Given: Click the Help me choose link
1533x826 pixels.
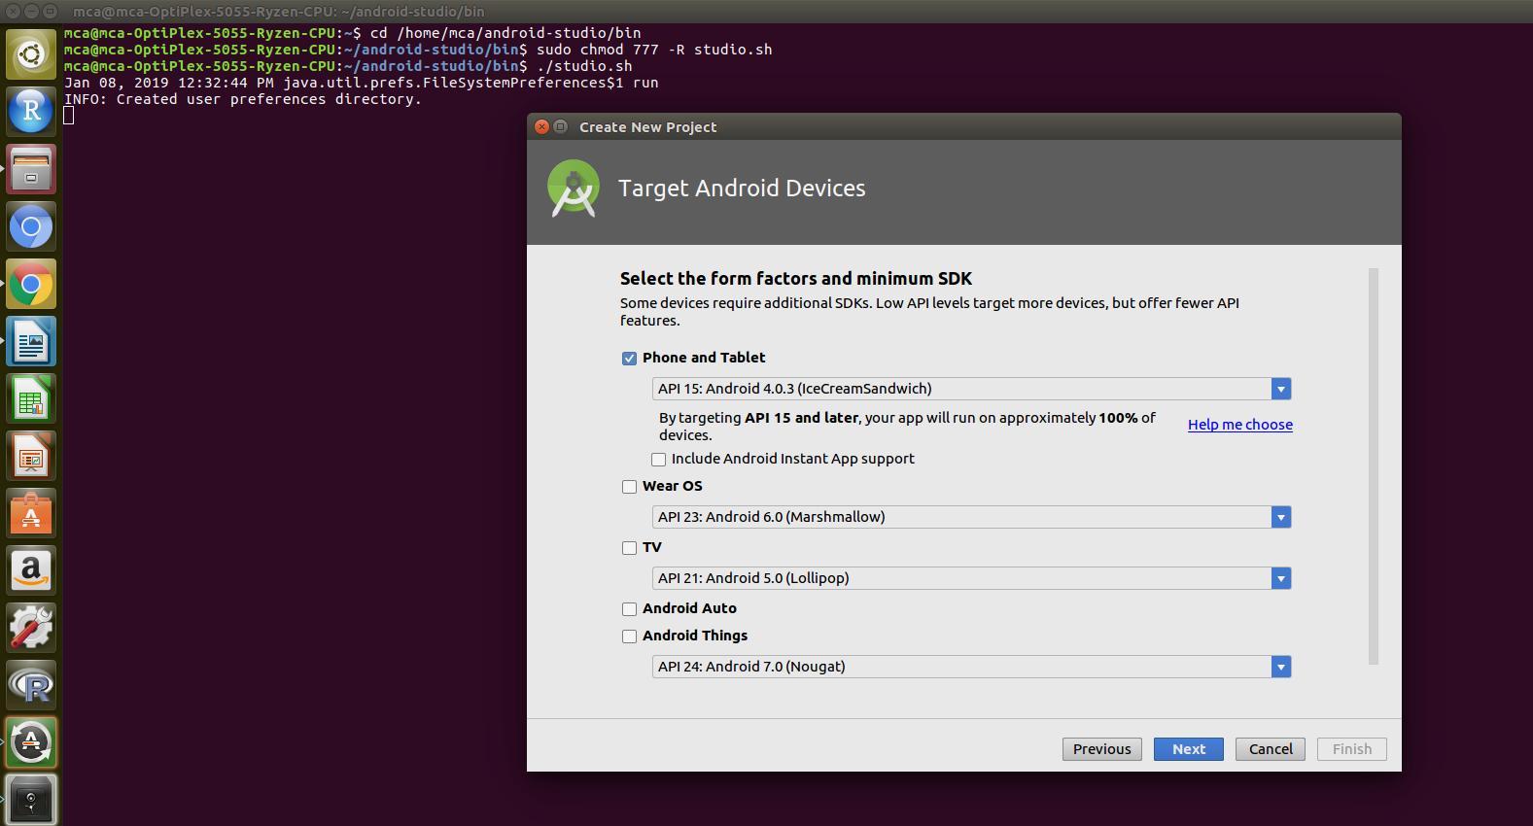Looking at the screenshot, I should pyautogui.click(x=1239, y=425).
